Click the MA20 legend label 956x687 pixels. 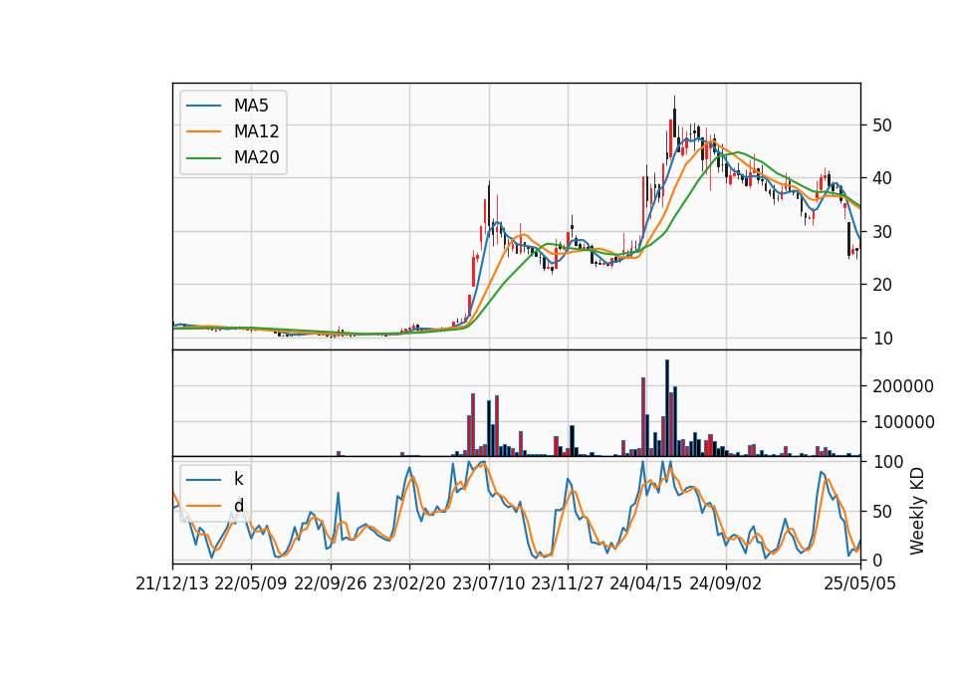[256, 158]
